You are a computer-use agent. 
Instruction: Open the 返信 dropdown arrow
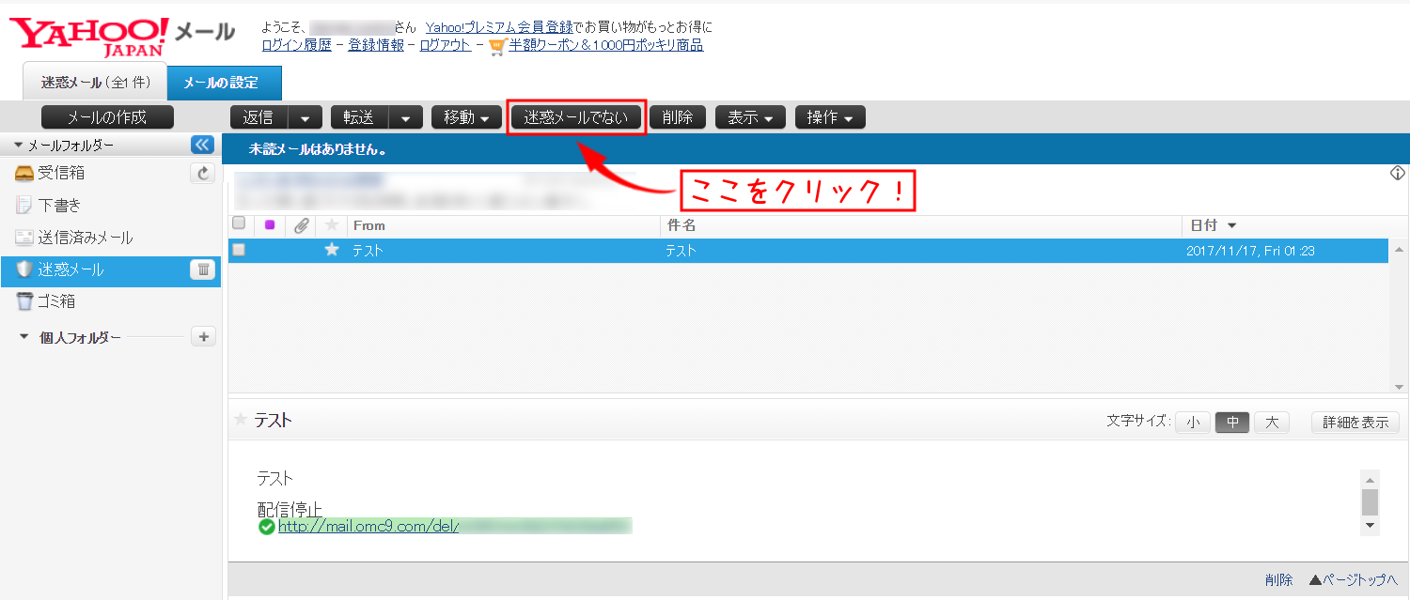point(305,117)
